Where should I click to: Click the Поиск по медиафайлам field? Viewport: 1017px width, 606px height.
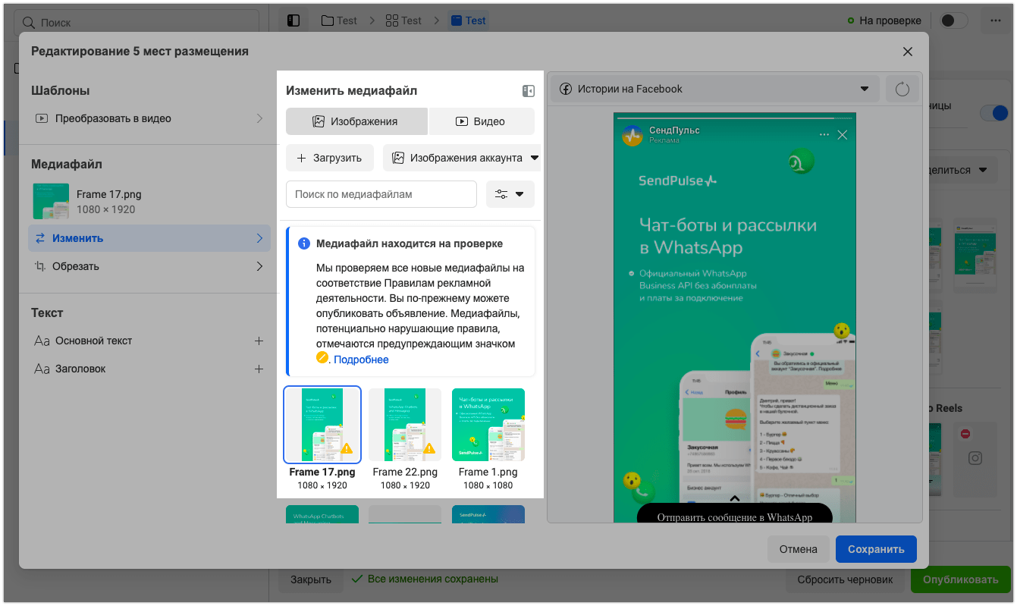click(381, 194)
